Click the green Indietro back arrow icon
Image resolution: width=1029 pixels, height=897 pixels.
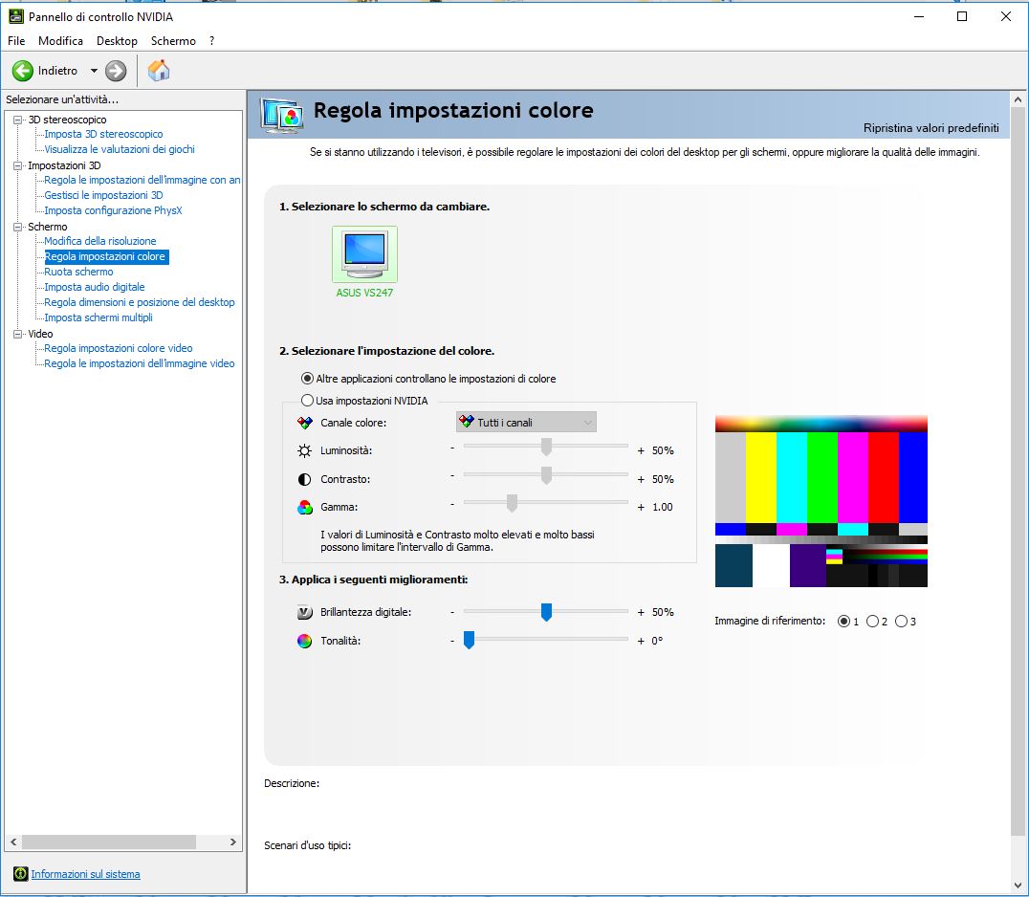(x=22, y=71)
